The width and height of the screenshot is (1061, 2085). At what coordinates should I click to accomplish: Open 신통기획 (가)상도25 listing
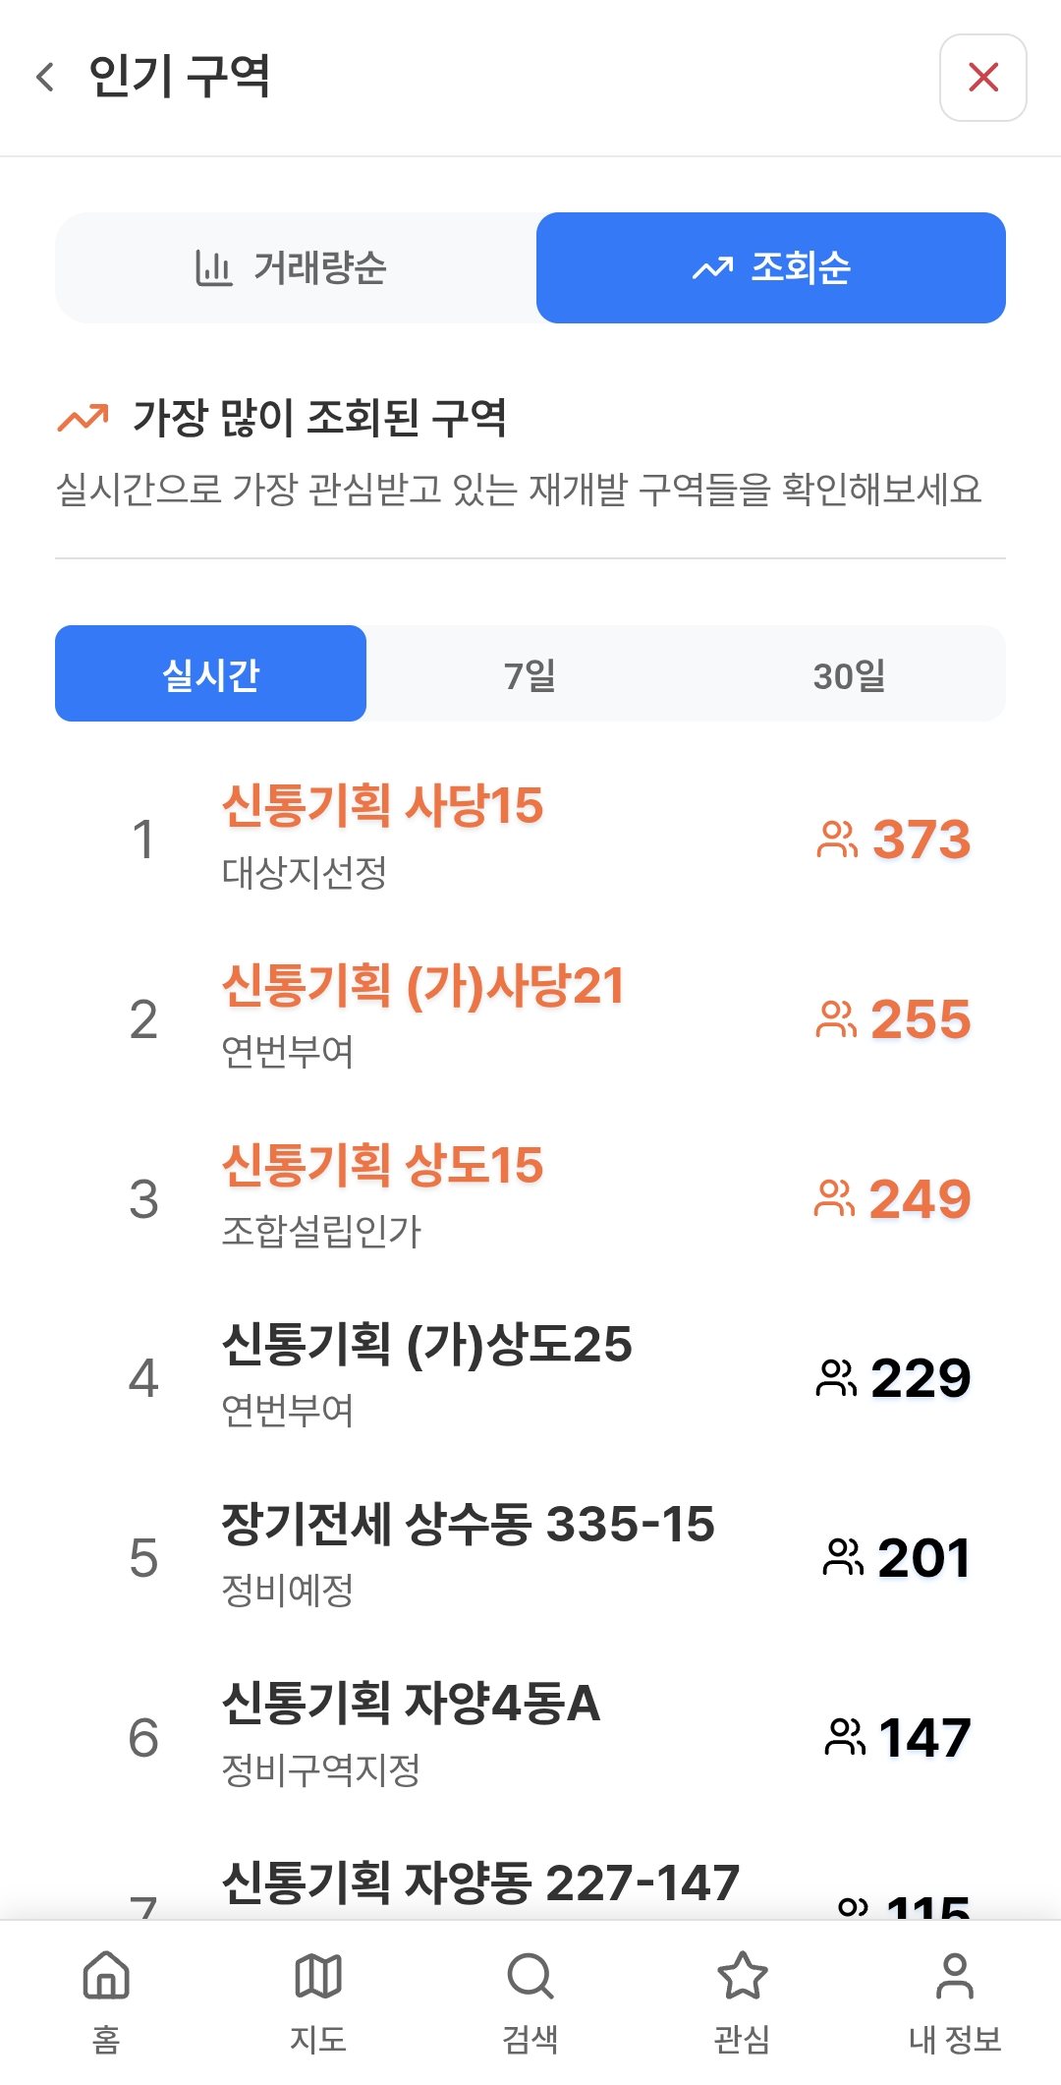point(426,1345)
